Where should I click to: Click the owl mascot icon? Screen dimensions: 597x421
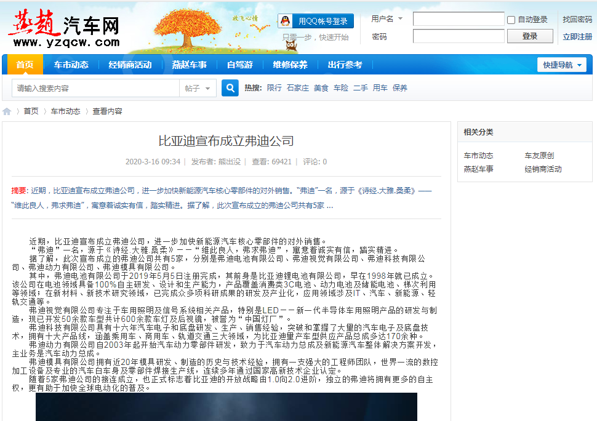291,46
